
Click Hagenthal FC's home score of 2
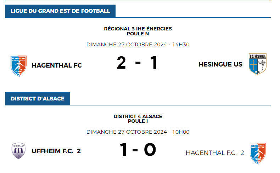click(x=121, y=63)
